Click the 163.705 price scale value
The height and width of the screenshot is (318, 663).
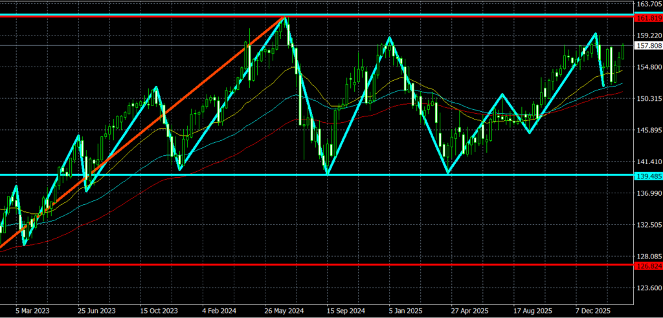(648, 5)
